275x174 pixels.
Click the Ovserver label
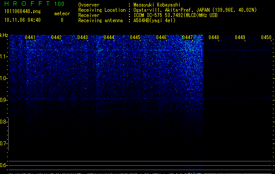pos(89,5)
